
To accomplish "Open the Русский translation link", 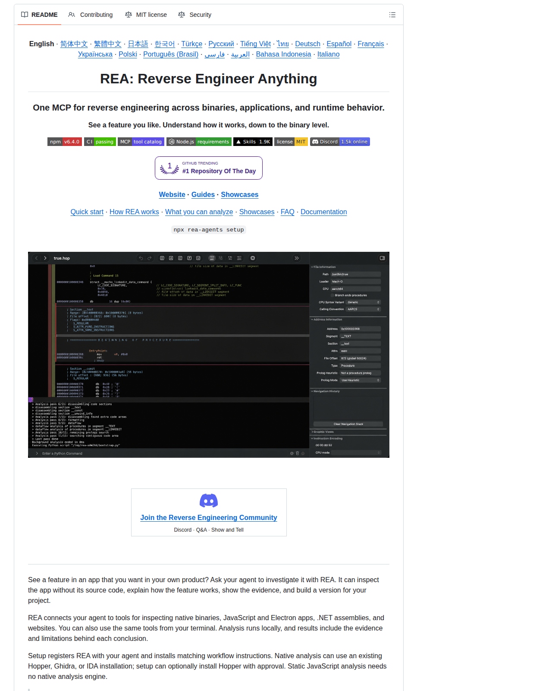I will click(221, 44).
